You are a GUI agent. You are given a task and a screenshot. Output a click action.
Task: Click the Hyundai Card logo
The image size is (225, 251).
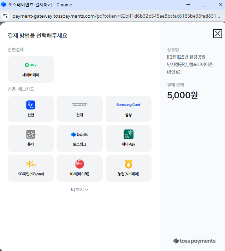pos(79,105)
